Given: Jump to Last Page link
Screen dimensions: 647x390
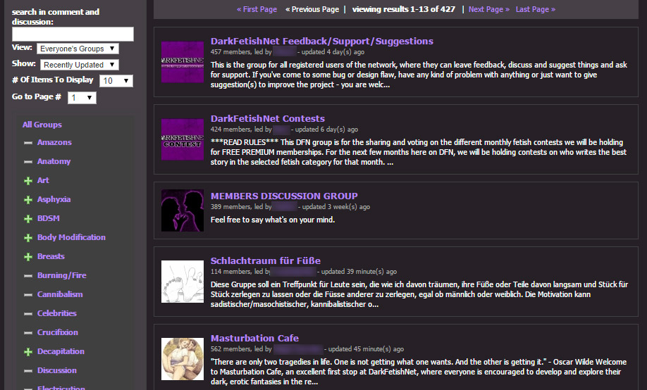Looking at the screenshot, I should click(x=536, y=9).
